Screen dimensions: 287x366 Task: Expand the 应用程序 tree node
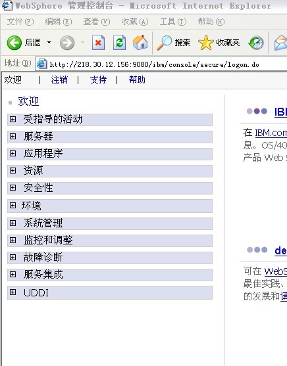pos(13,153)
